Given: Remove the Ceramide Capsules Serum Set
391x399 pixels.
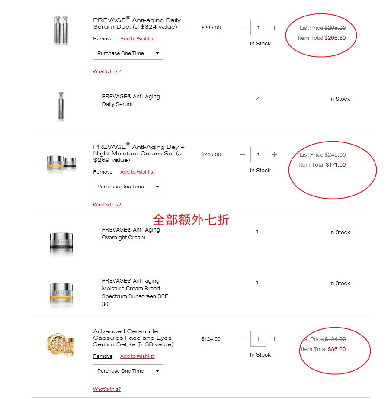Looking at the screenshot, I should coord(103,356).
